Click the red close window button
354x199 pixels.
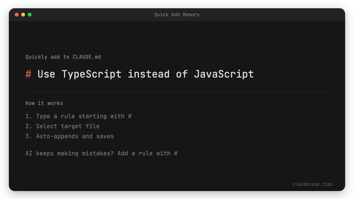click(17, 14)
